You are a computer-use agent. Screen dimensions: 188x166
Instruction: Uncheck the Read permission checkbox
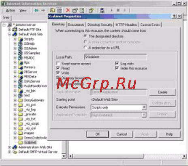coord(58,68)
